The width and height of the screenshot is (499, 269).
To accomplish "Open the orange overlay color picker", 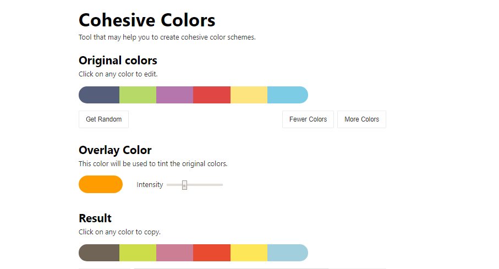I will (x=101, y=184).
